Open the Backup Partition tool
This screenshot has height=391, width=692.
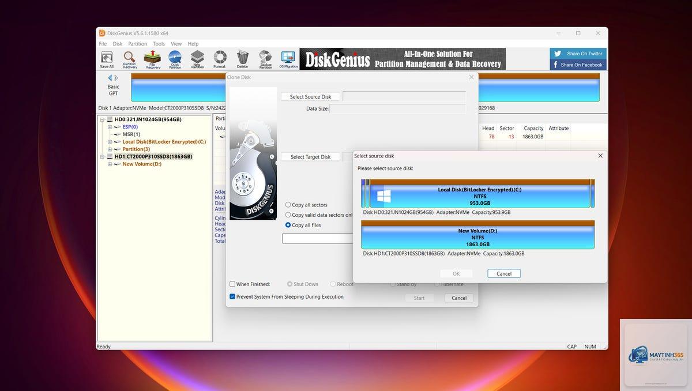coord(265,59)
